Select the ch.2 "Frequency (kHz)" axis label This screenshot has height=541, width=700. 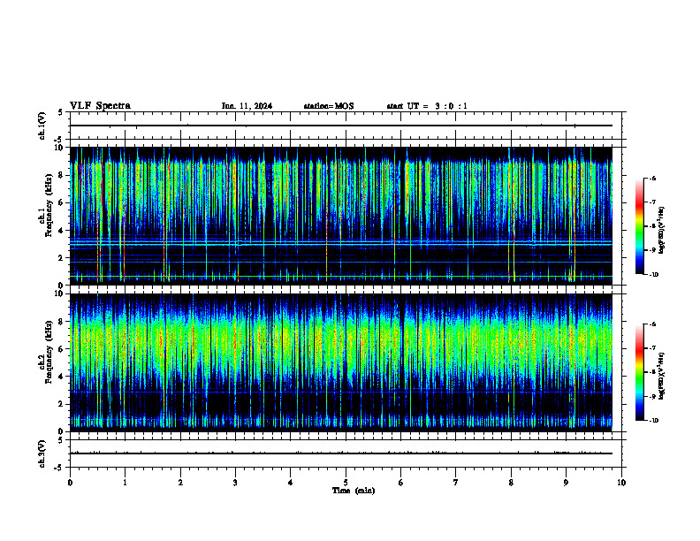point(49,352)
